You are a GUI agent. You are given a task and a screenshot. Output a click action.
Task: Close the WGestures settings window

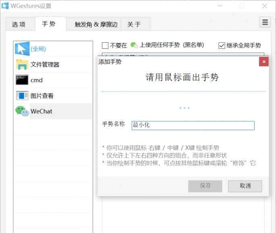pyautogui.click(x=264, y=6)
